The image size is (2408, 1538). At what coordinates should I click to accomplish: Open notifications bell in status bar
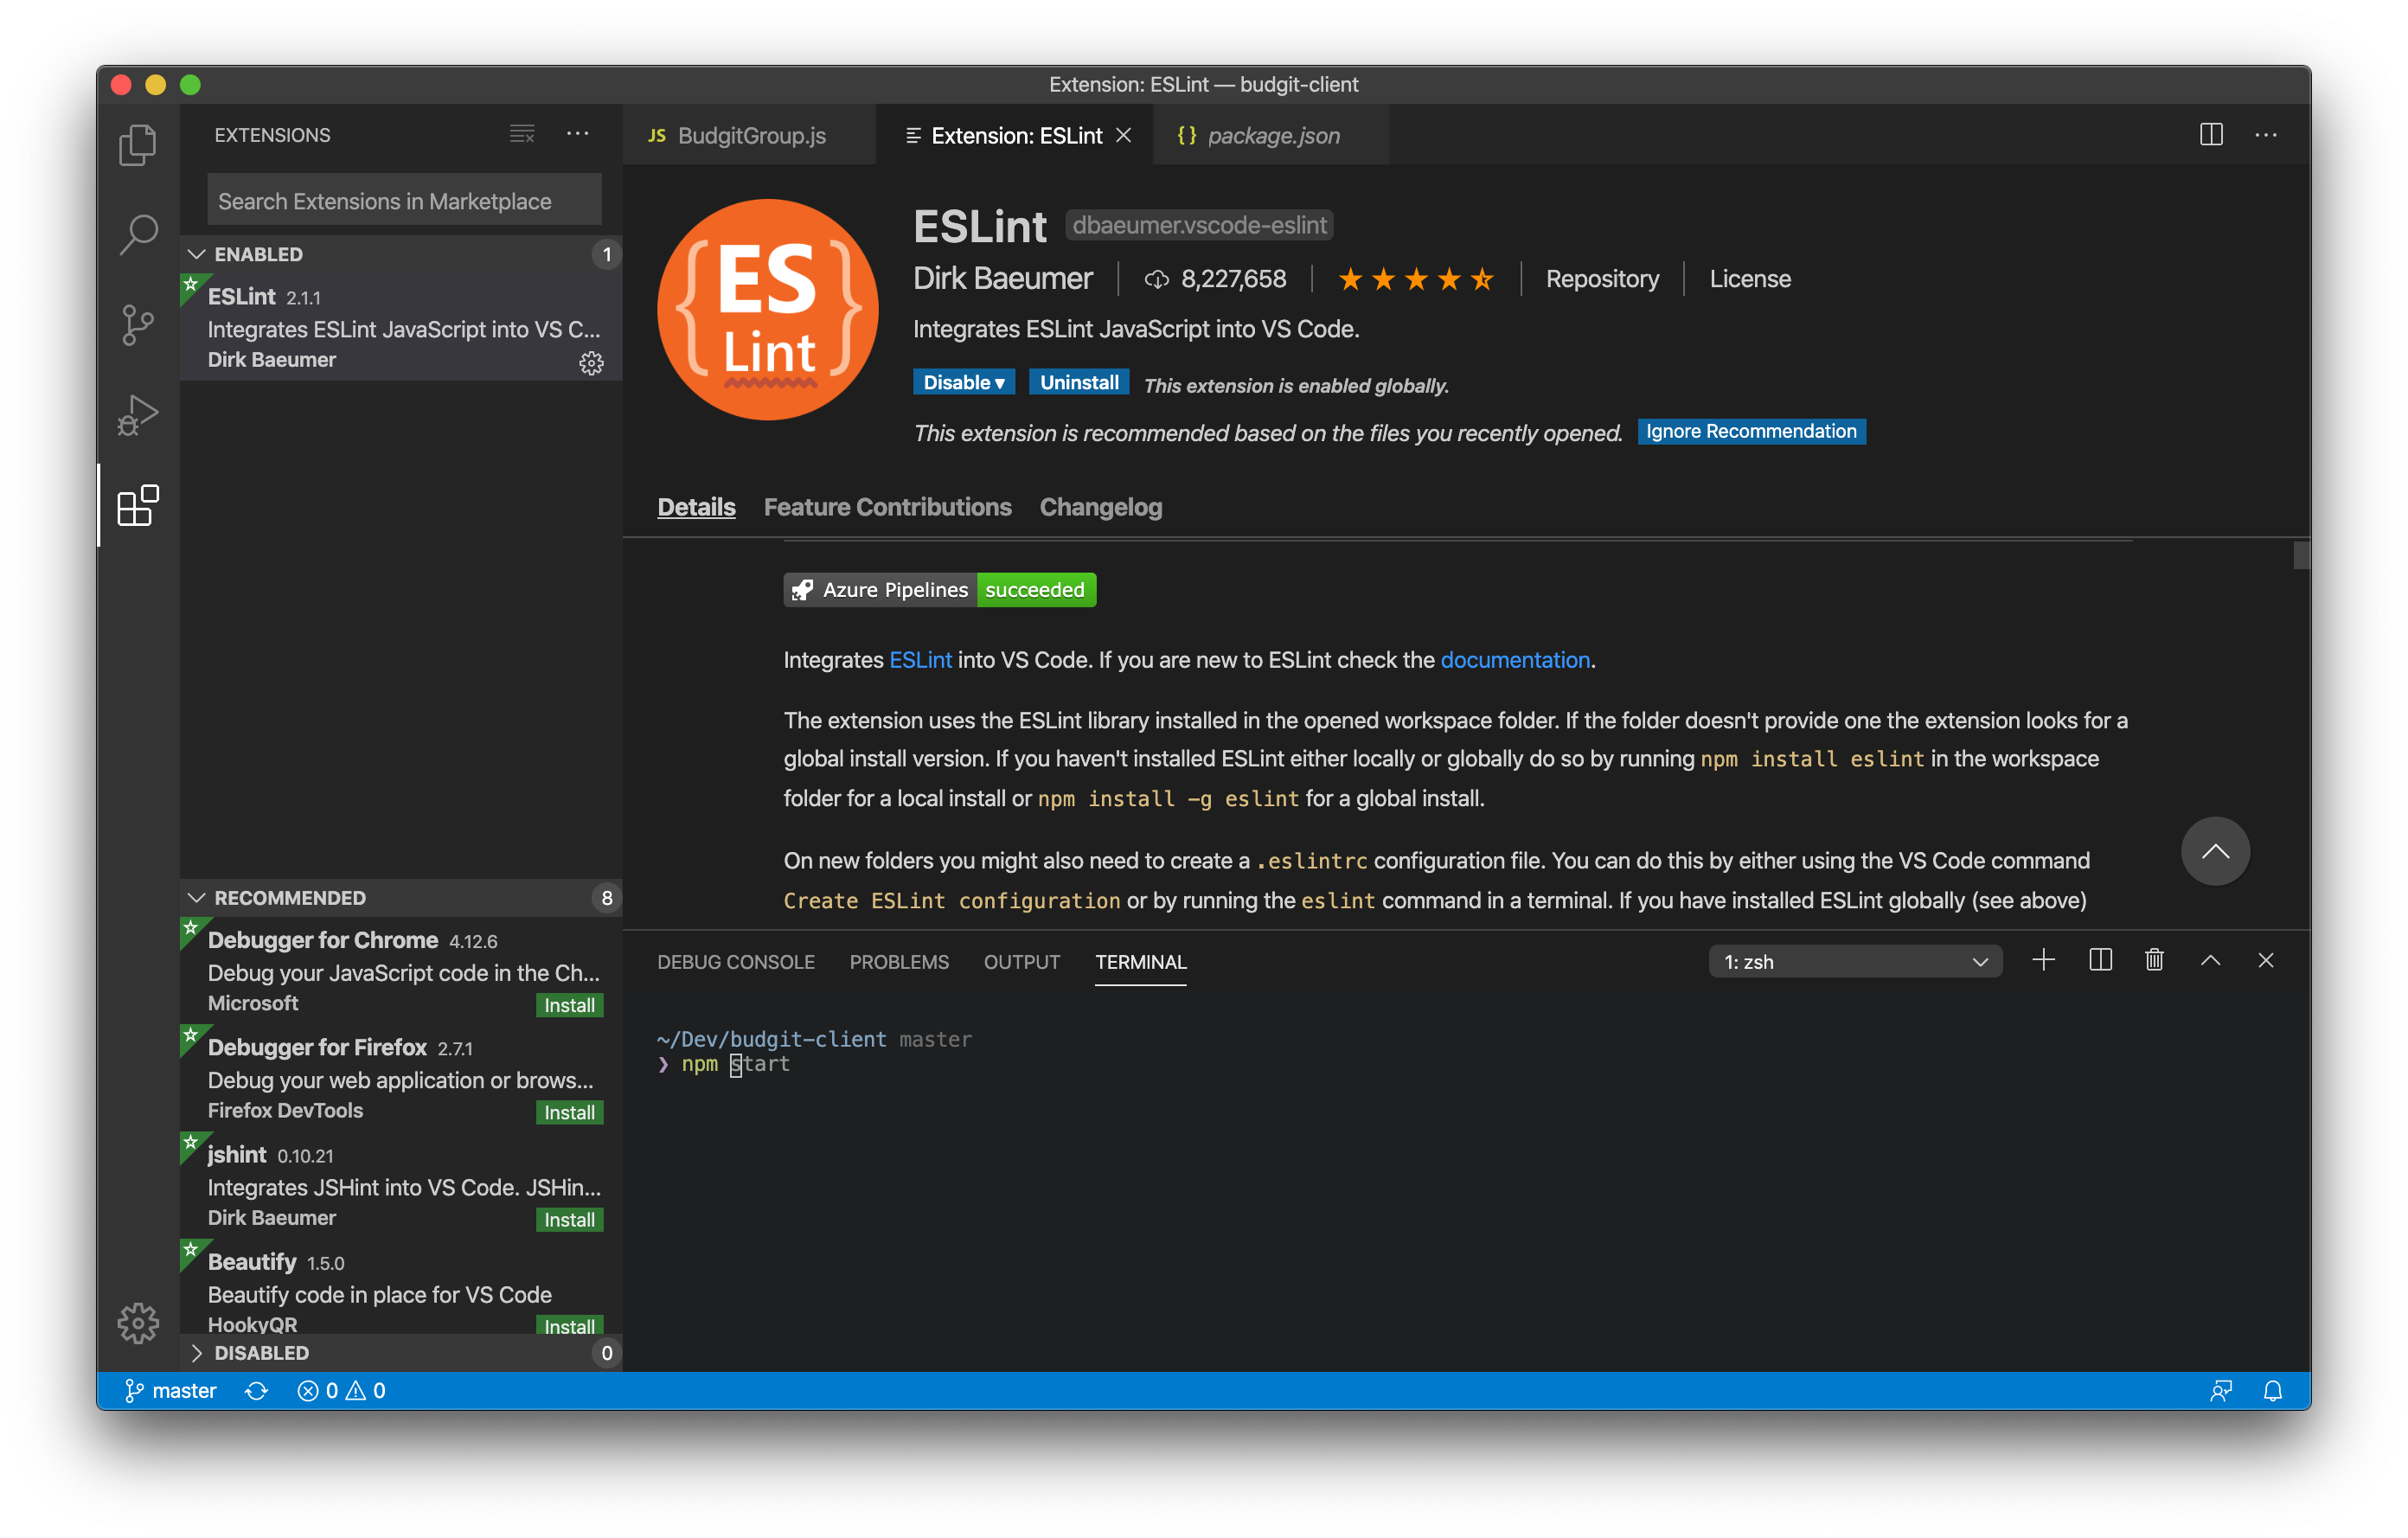(2272, 1391)
